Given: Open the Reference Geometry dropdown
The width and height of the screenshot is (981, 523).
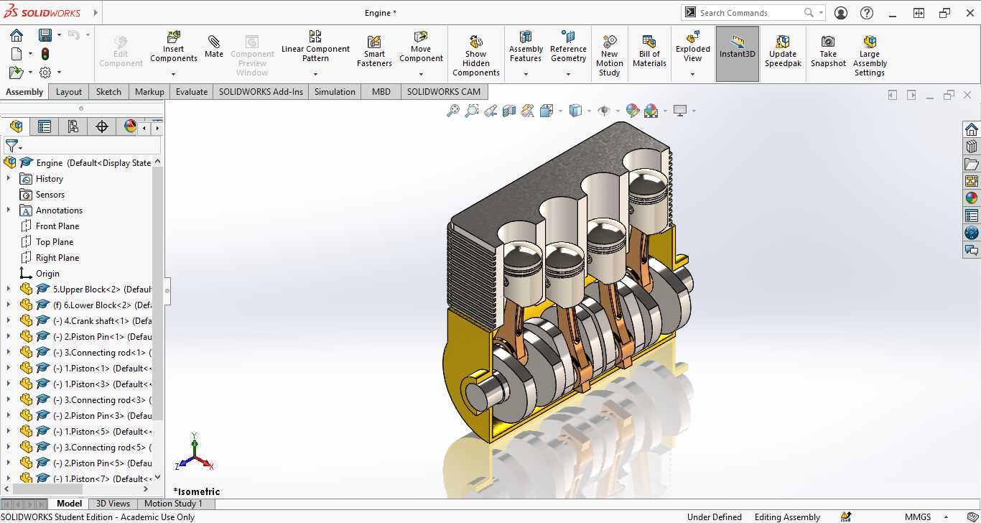Looking at the screenshot, I should [x=568, y=73].
